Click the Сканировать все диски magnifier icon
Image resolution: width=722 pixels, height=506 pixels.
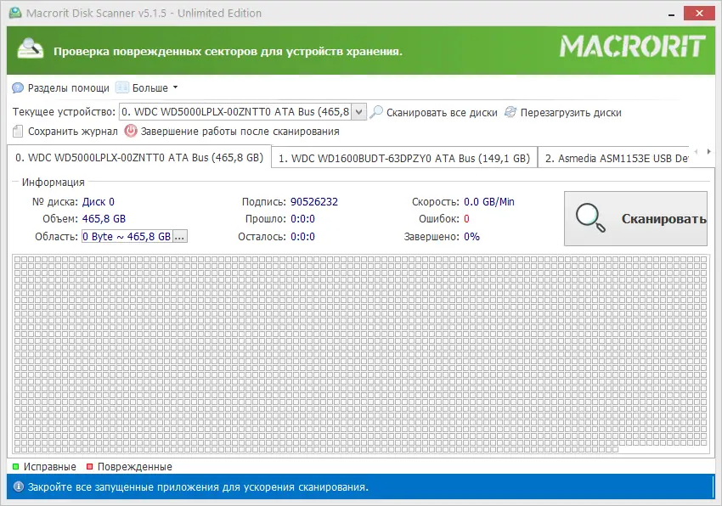(x=377, y=111)
